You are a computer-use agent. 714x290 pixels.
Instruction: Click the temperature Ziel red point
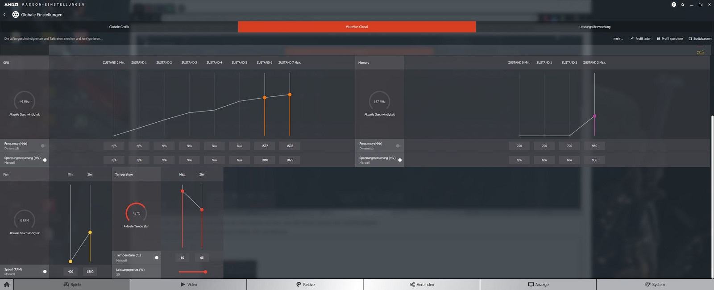click(202, 210)
